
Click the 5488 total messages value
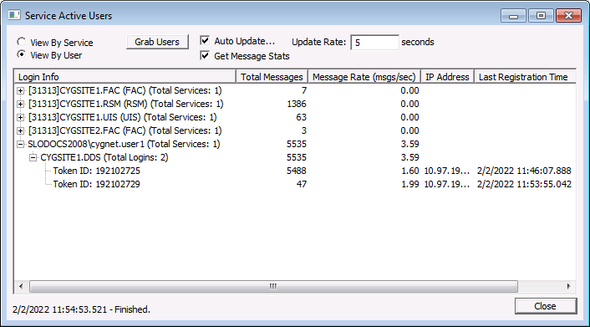click(297, 171)
